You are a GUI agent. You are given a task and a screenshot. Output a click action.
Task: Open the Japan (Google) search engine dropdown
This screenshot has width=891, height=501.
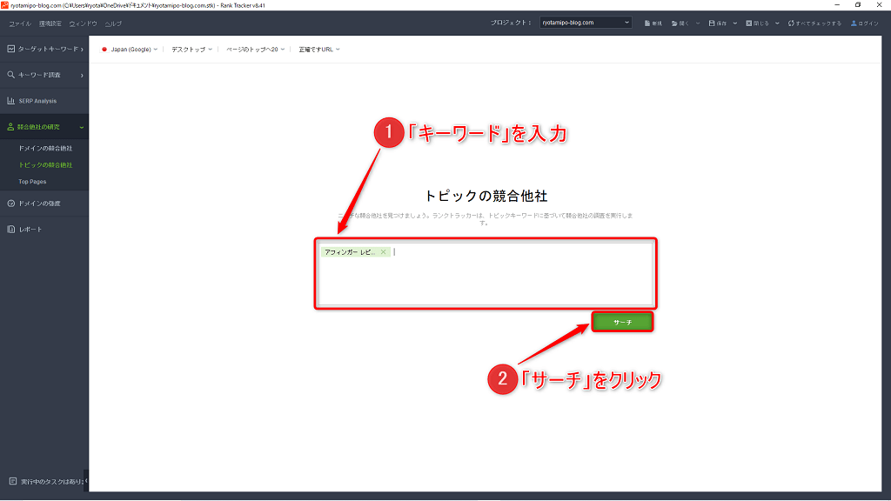(x=131, y=50)
